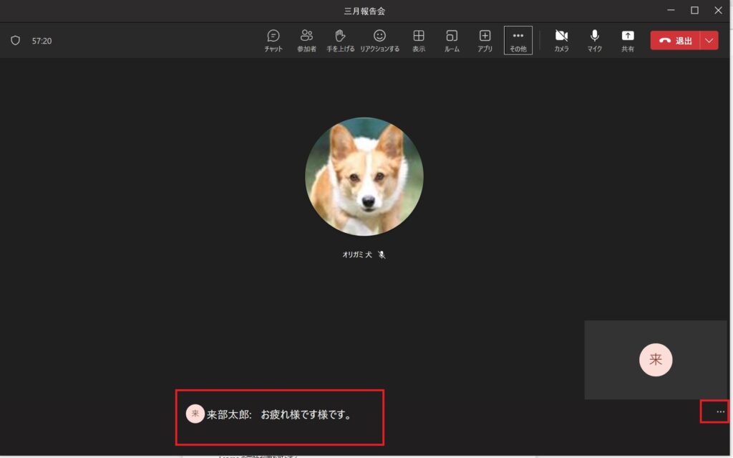Click the corgi profile picture

click(x=364, y=176)
